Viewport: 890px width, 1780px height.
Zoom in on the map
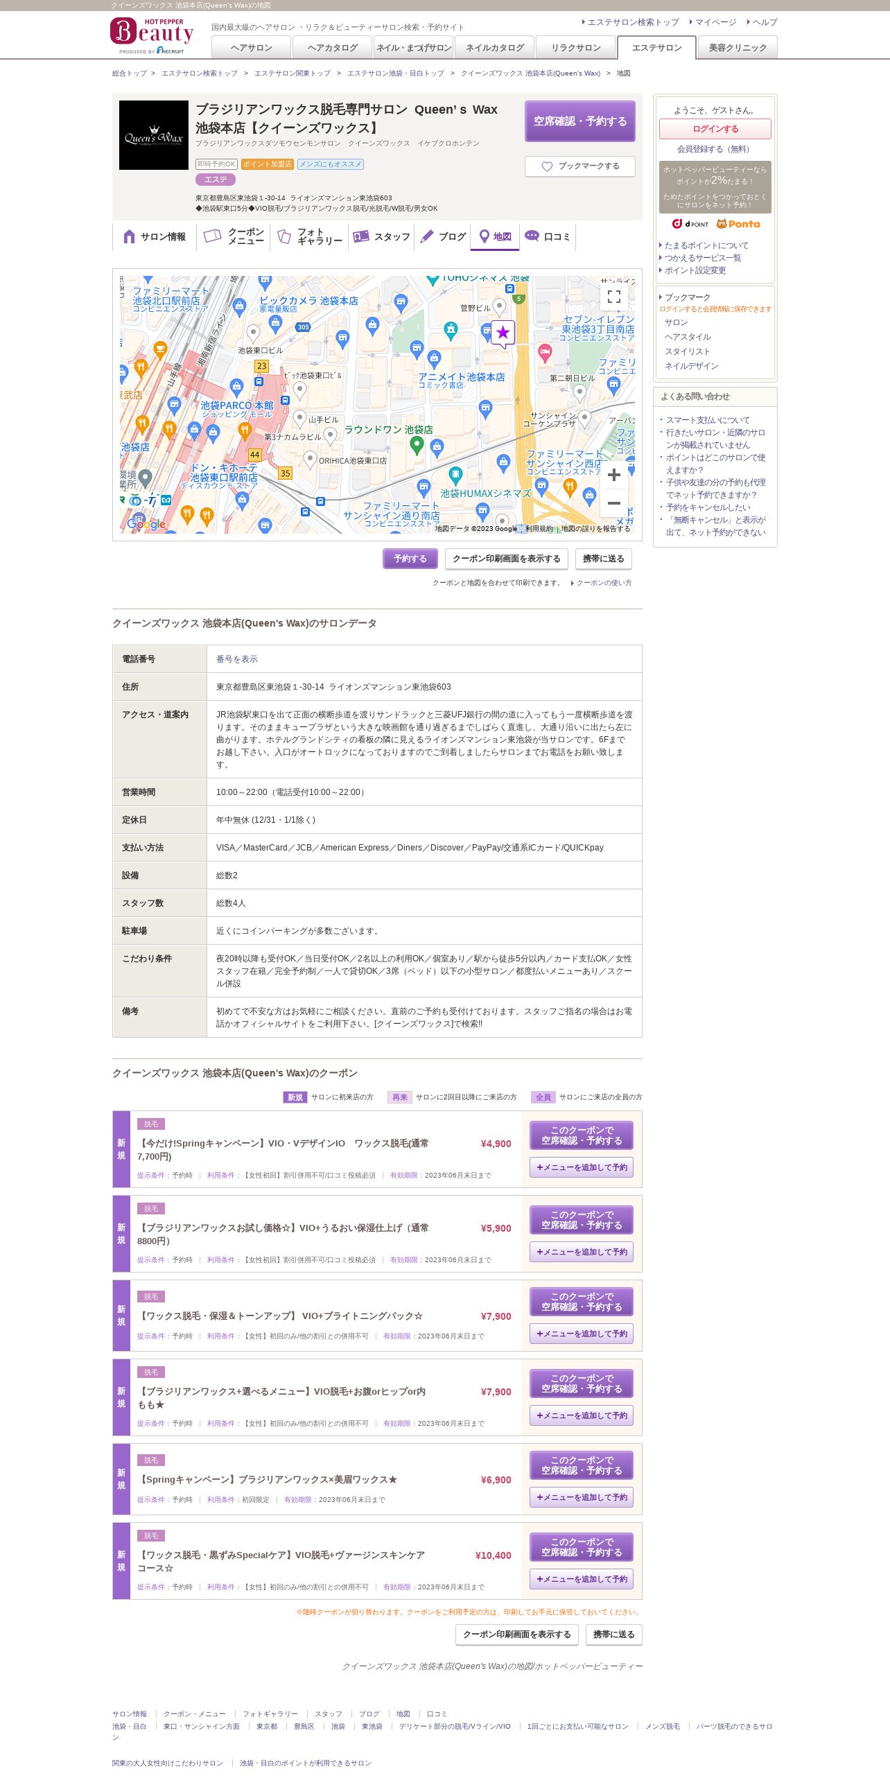click(x=614, y=475)
